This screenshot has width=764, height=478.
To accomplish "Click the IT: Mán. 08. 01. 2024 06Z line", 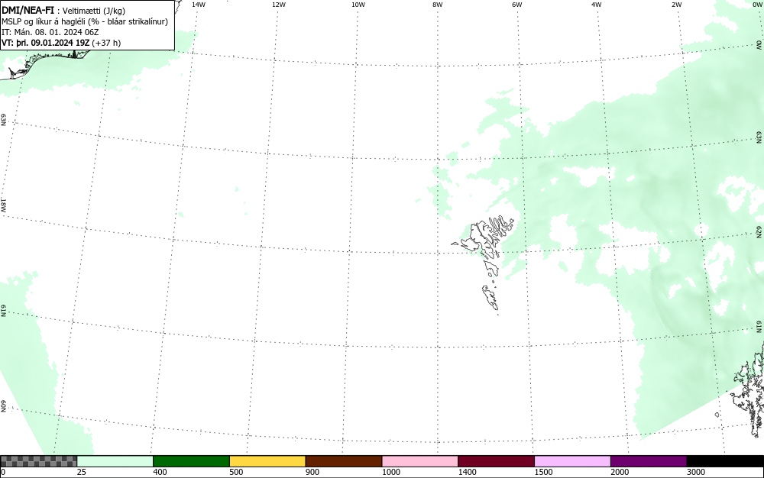I will coord(50,32).
